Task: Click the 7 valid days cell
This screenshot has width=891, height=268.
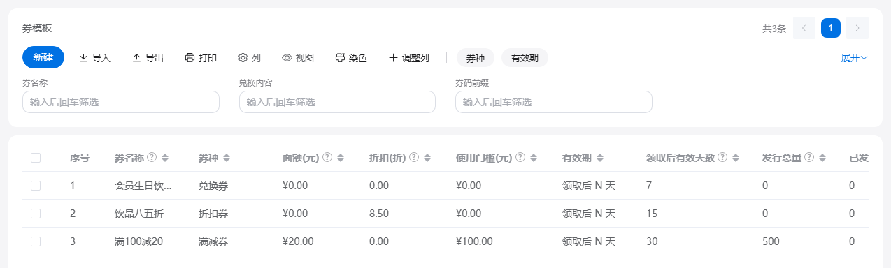Action: click(x=649, y=186)
